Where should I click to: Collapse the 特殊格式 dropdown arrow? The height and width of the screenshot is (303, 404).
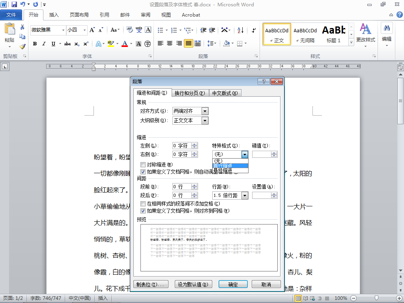[x=245, y=154]
